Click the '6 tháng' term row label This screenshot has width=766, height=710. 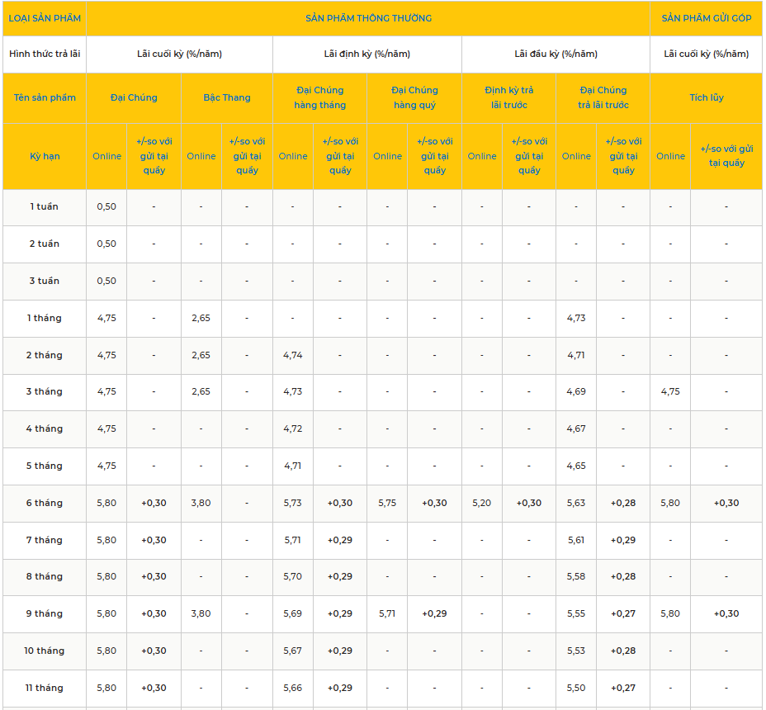coord(45,504)
